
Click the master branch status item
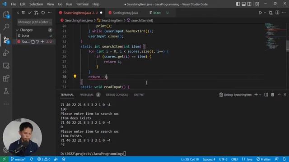[x=18, y=159]
